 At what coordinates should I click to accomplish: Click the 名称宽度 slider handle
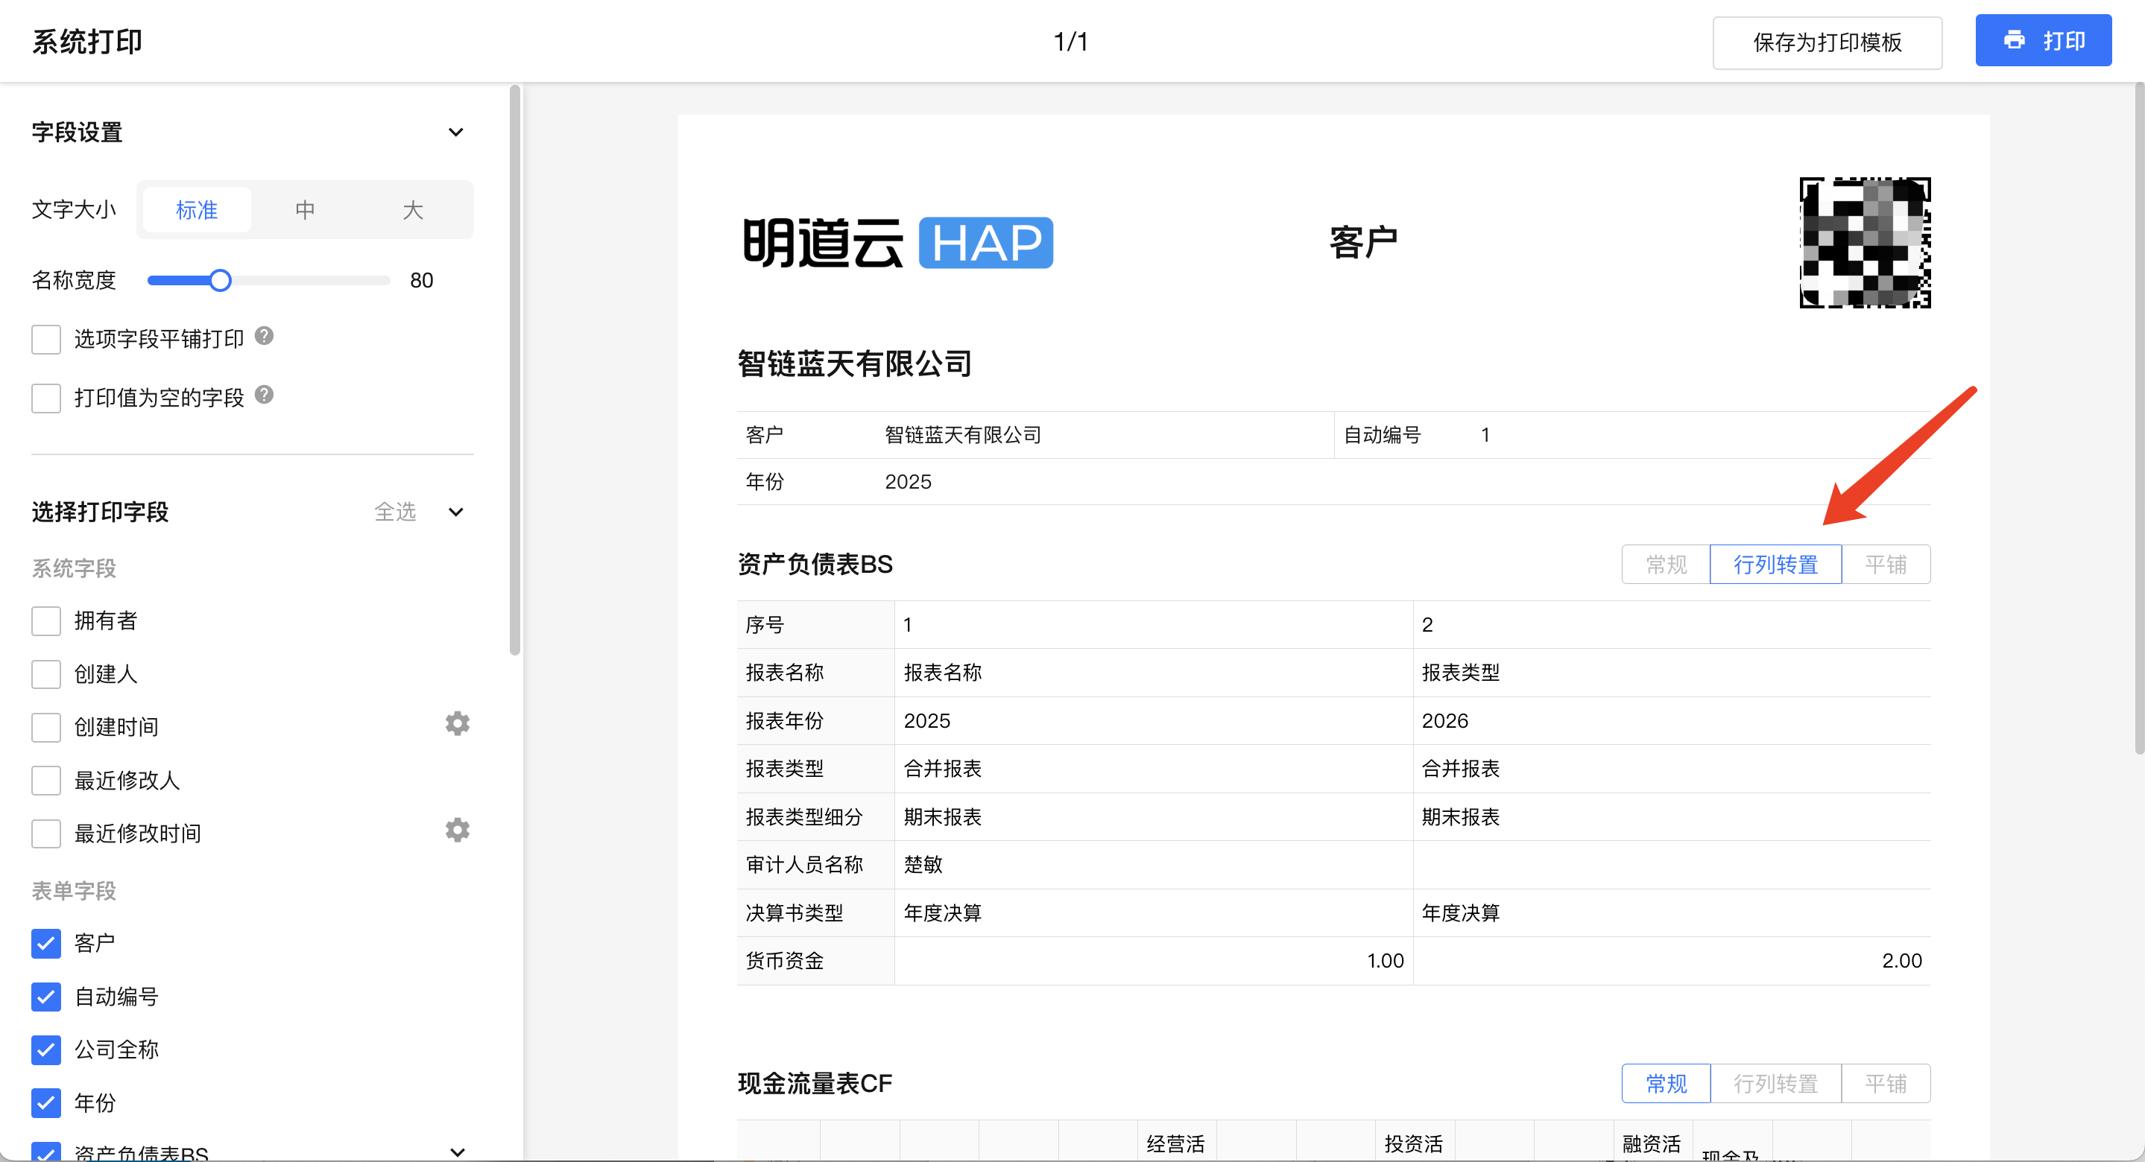[220, 281]
